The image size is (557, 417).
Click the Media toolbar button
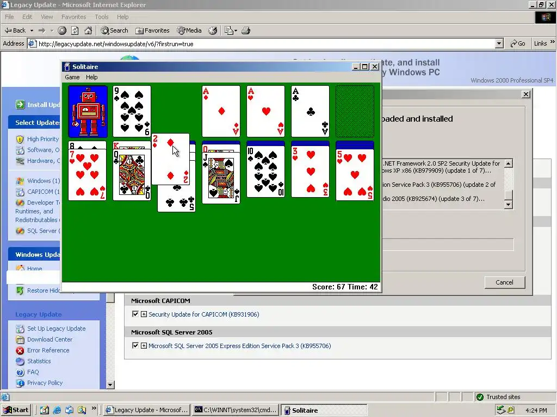(x=190, y=30)
